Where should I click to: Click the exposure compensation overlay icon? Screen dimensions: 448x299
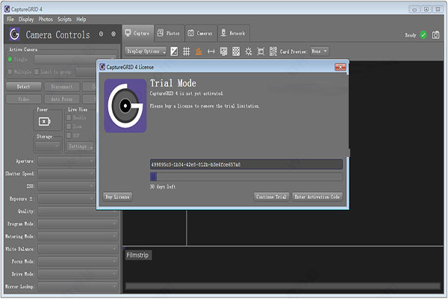click(x=174, y=52)
